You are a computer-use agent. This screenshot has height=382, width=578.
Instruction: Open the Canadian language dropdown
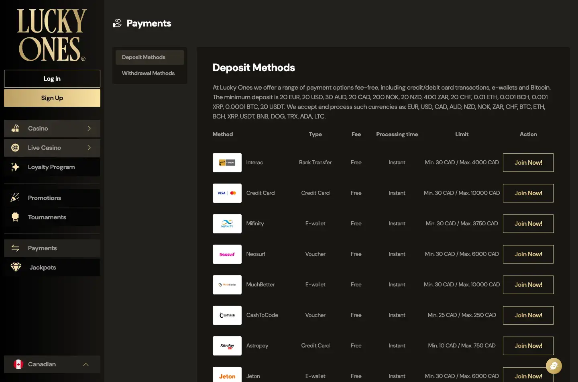point(52,364)
